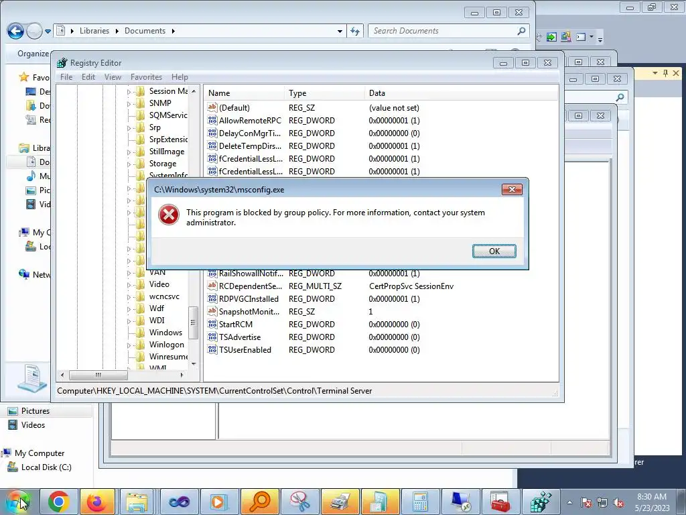Open the Favorites menu in Registry Editor
686x515 pixels.
coord(146,77)
